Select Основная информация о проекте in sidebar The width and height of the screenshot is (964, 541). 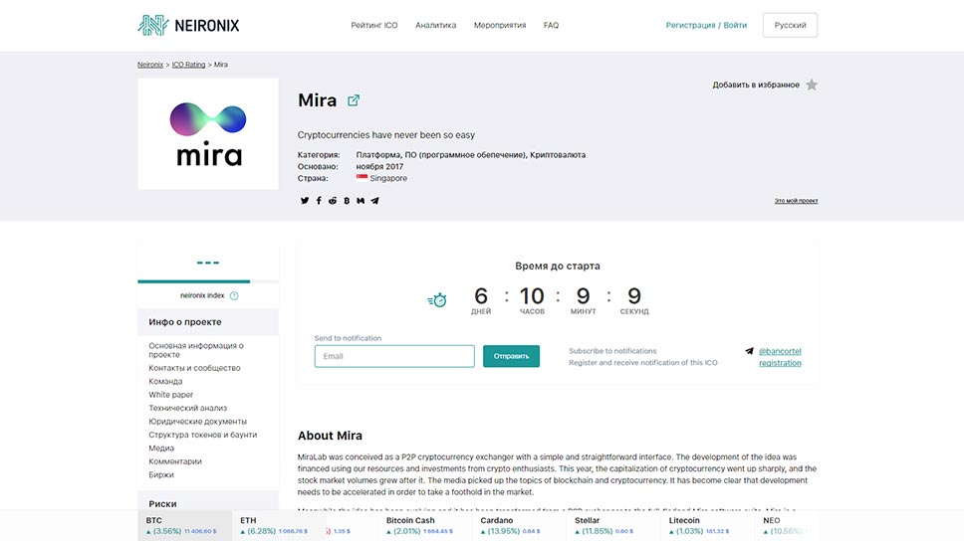[196, 350]
